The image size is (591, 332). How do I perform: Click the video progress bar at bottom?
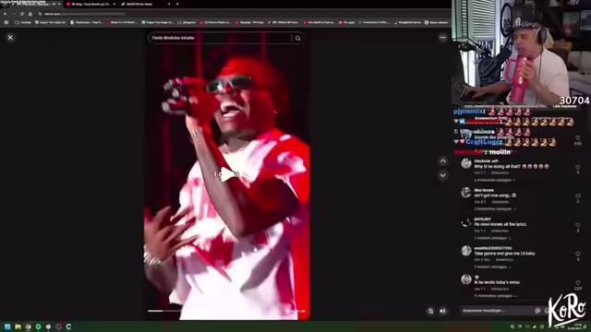[x=226, y=311]
